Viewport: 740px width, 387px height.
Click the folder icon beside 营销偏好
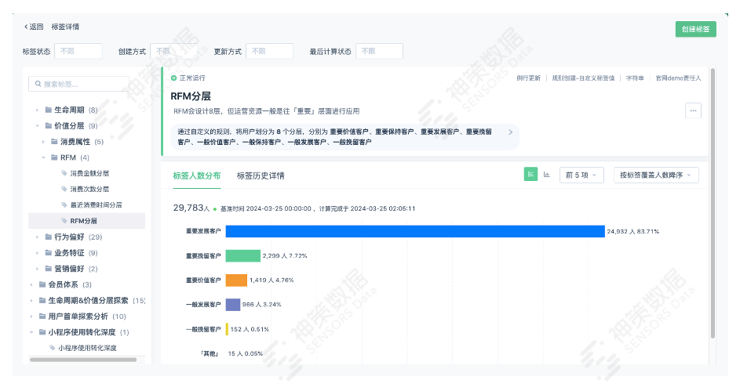pyautogui.click(x=48, y=269)
